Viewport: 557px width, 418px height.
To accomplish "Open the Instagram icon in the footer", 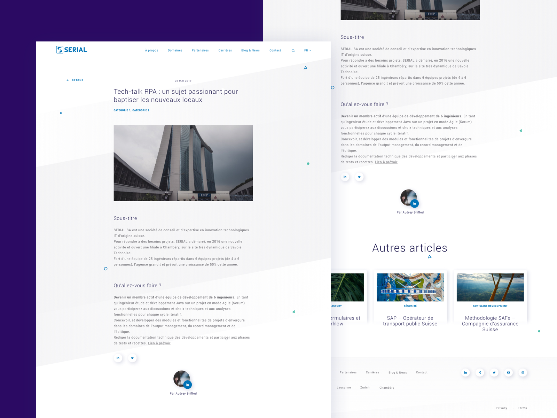I will pos(523,372).
